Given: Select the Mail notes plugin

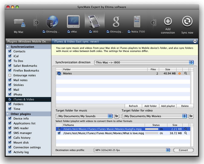Looking at the screenshot, I should point(21,80).
